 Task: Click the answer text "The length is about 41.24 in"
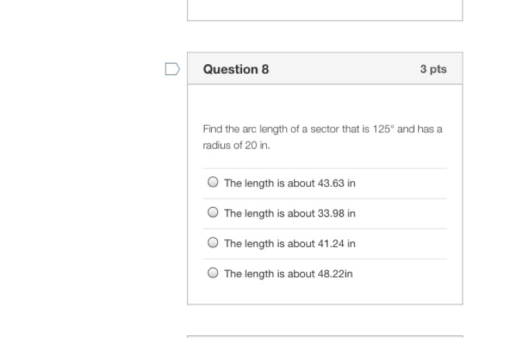pyautogui.click(x=289, y=243)
